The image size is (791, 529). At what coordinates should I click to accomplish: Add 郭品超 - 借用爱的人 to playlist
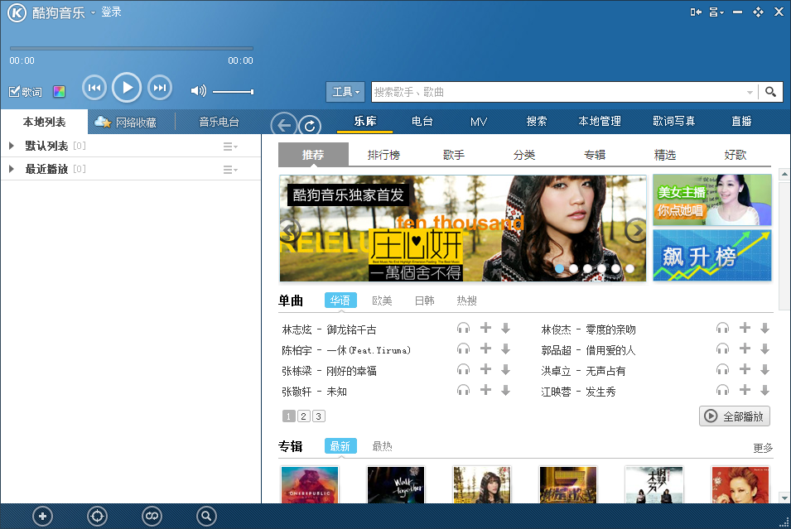[x=745, y=349]
